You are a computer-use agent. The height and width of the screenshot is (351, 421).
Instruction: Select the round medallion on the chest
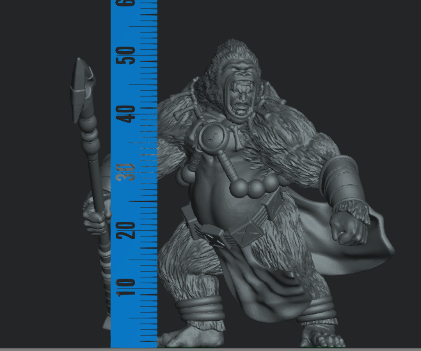tap(212, 137)
